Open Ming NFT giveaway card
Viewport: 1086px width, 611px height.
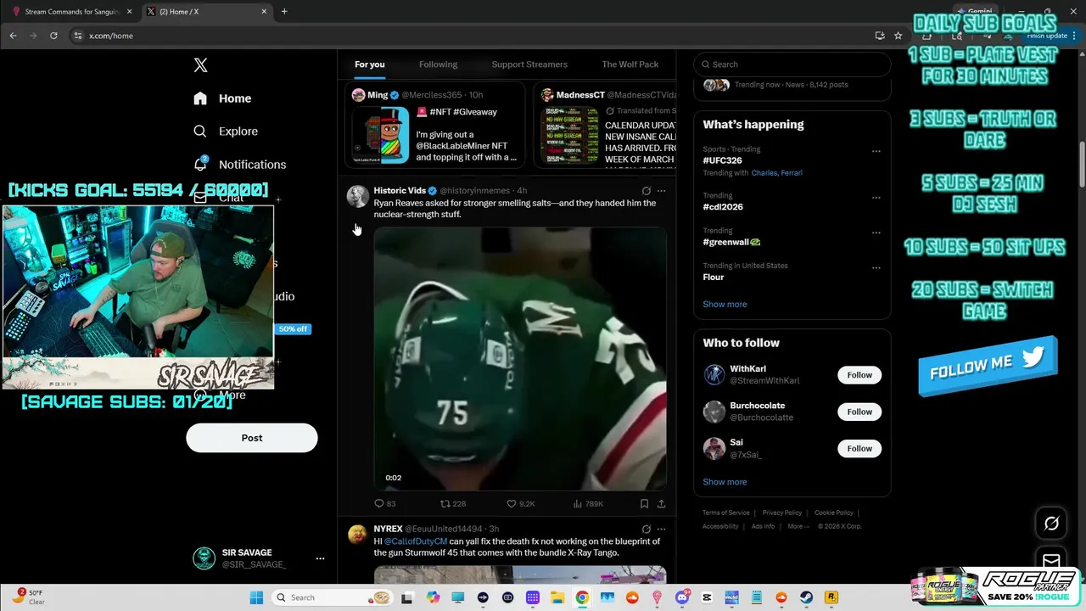(x=435, y=125)
